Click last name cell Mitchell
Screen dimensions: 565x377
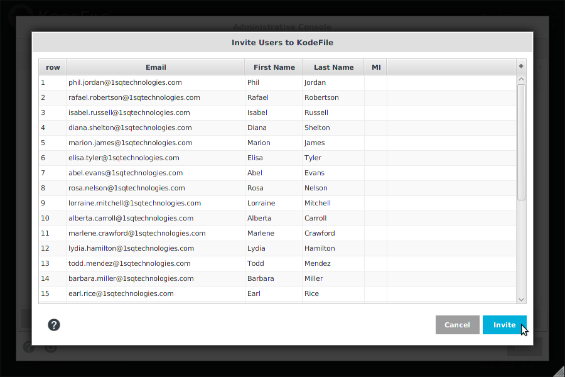(333, 204)
